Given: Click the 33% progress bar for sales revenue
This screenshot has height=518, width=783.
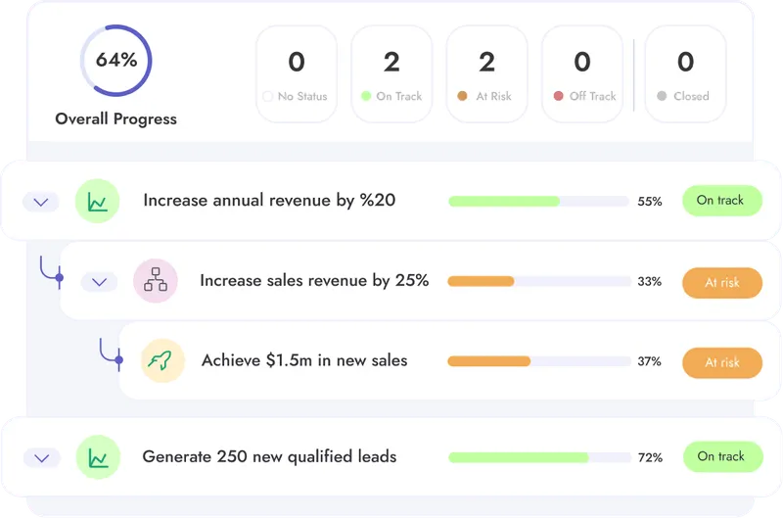Looking at the screenshot, I should (x=539, y=281).
